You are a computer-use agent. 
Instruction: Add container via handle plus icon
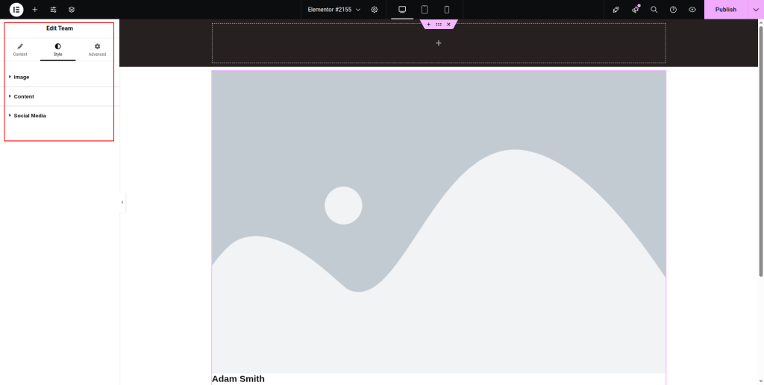tap(428, 25)
